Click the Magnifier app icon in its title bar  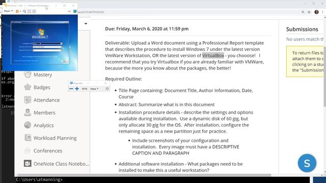(x=71, y=83)
